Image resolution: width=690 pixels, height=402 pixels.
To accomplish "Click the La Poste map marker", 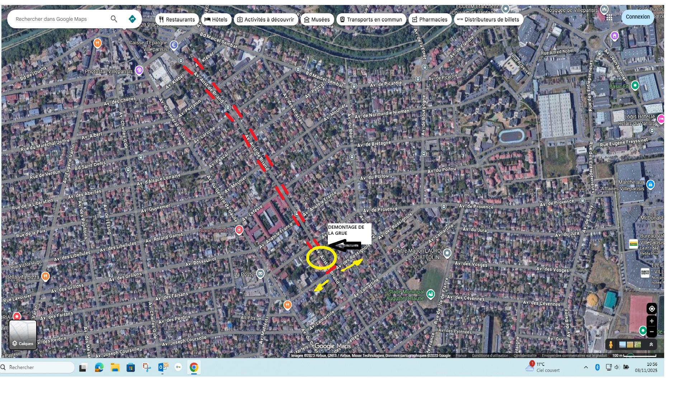I will pyautogui.click(x=260, y=274).
